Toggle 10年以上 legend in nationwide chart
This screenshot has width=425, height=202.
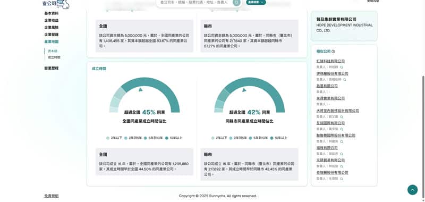click(x=174, y=138)
